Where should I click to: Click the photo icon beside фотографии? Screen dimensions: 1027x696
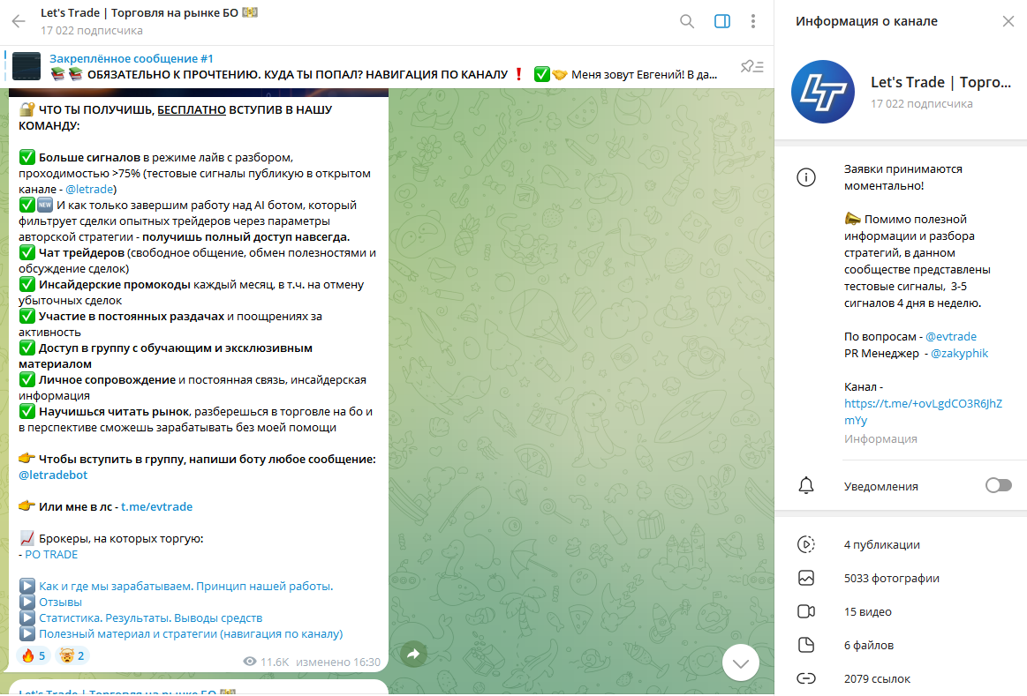click(x=806, y=578)
